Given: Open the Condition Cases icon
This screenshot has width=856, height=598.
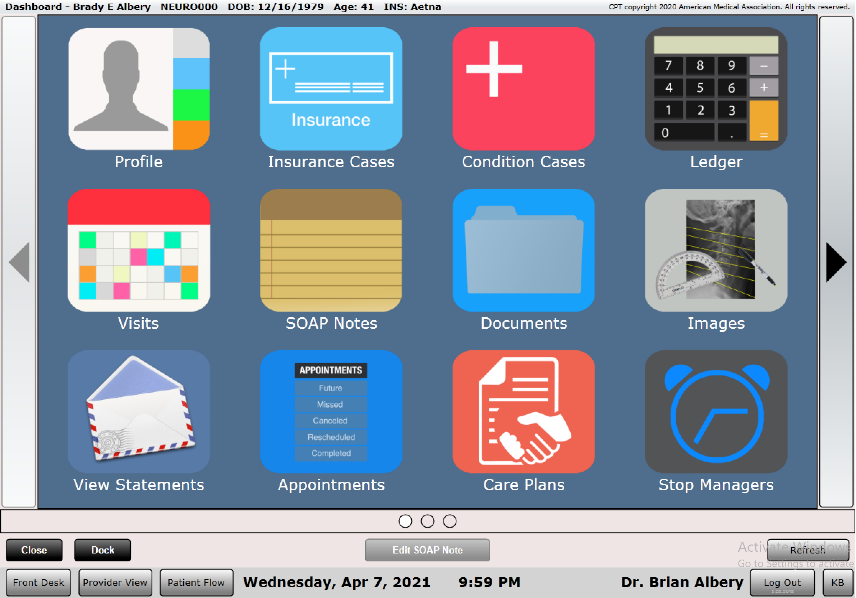Looking at the screenshot, I should click(x=523, y=89).
